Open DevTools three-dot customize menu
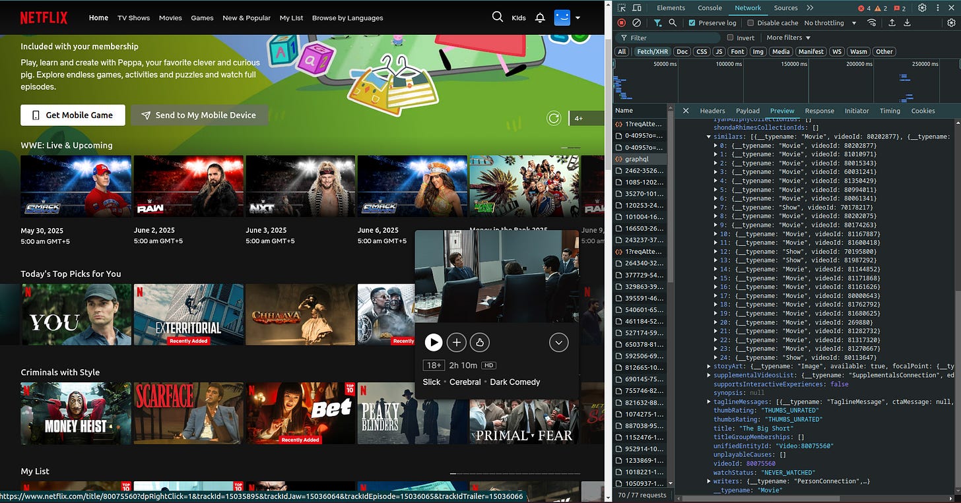961x503 pixels. [x=937, y=8]
